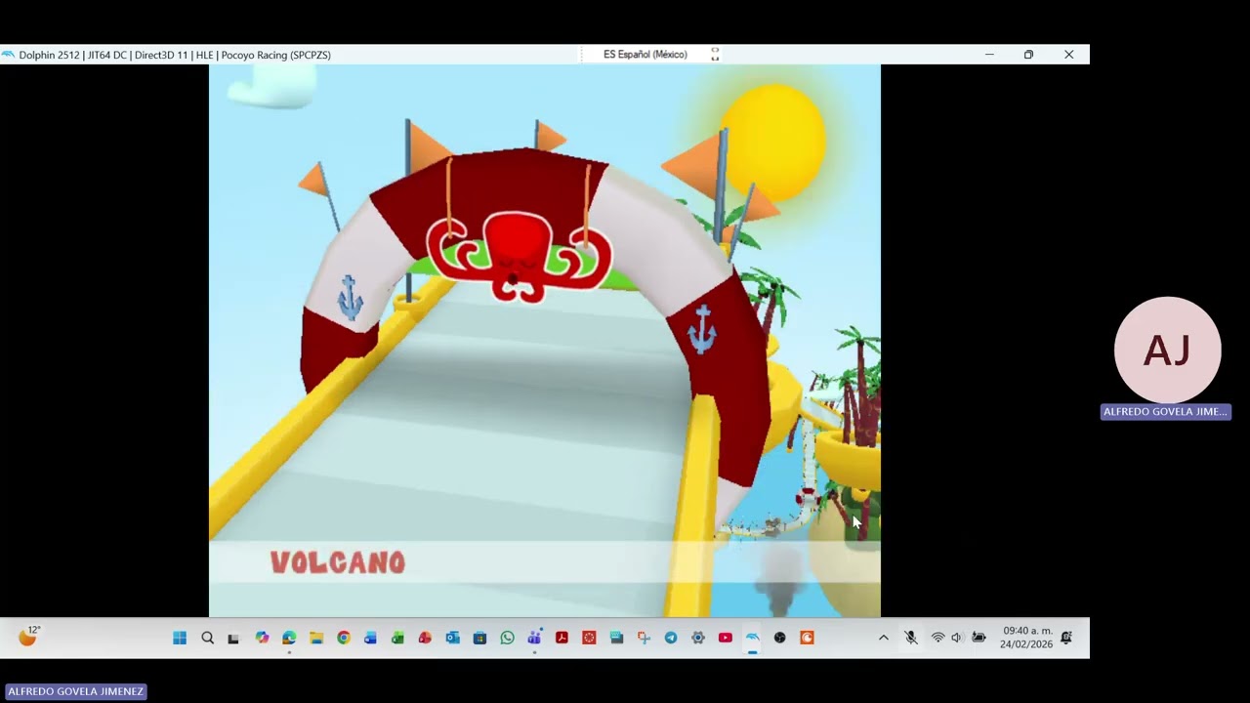Open Google Chrome from taskbar
Viewport: 1250px width, 703px height.
[344, 638]
